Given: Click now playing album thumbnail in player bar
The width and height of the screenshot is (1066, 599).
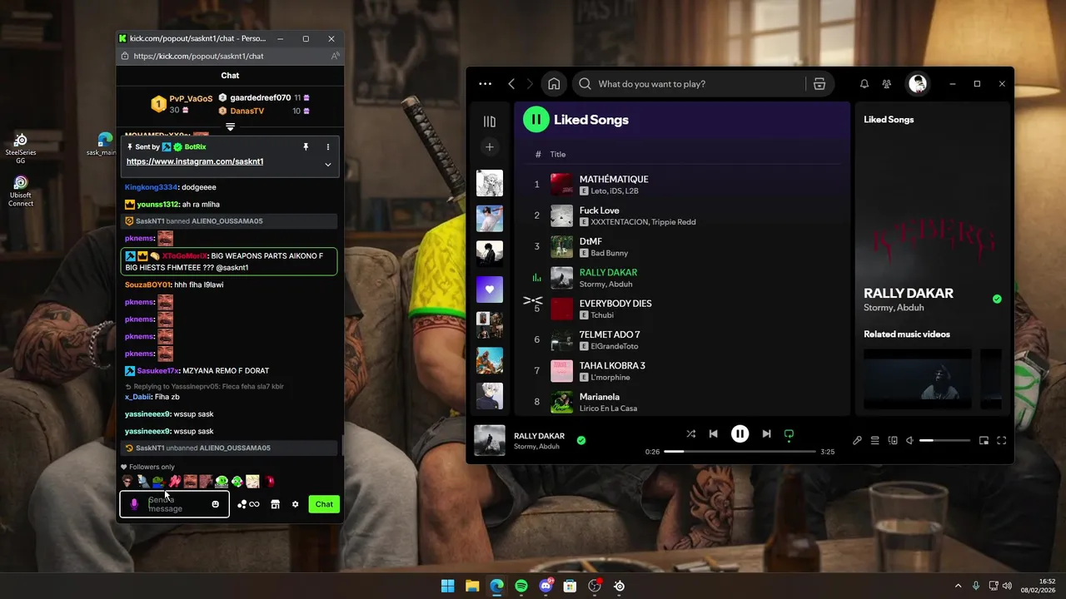Looking at the screenshot, I should tap(490, 440).
